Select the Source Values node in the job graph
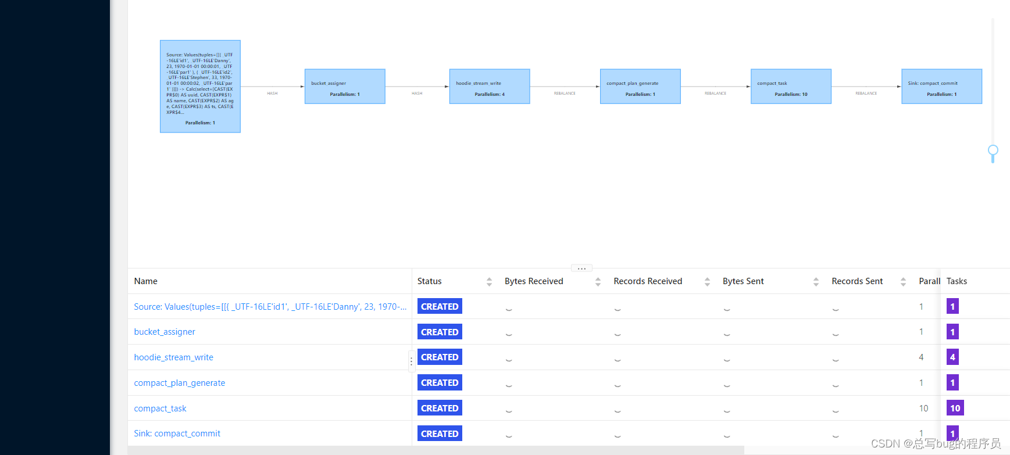Viewport: 1010px width, 455px height. pos(200,87)
